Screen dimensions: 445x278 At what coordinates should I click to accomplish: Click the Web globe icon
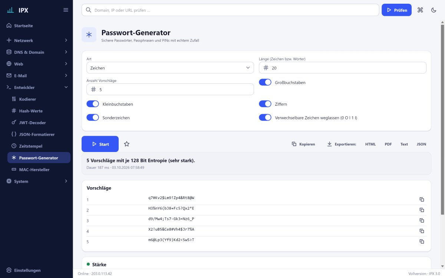(x=9, y=64)
